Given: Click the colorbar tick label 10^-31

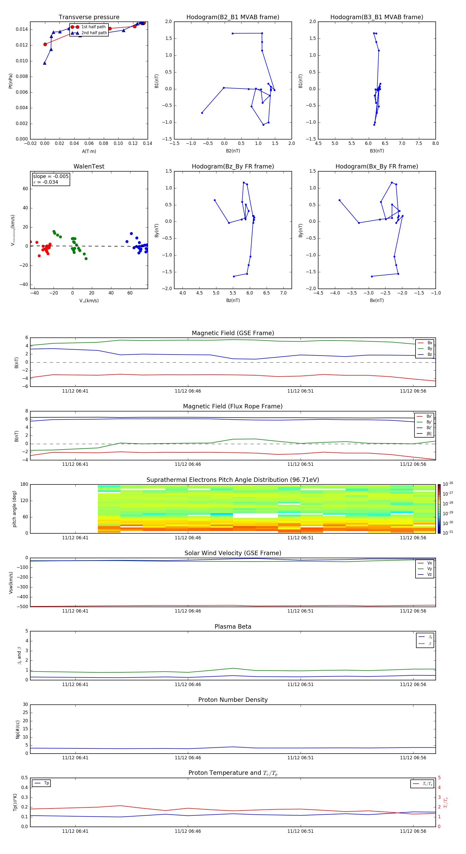Looking at the screenshot, I should tap(448, 533).
